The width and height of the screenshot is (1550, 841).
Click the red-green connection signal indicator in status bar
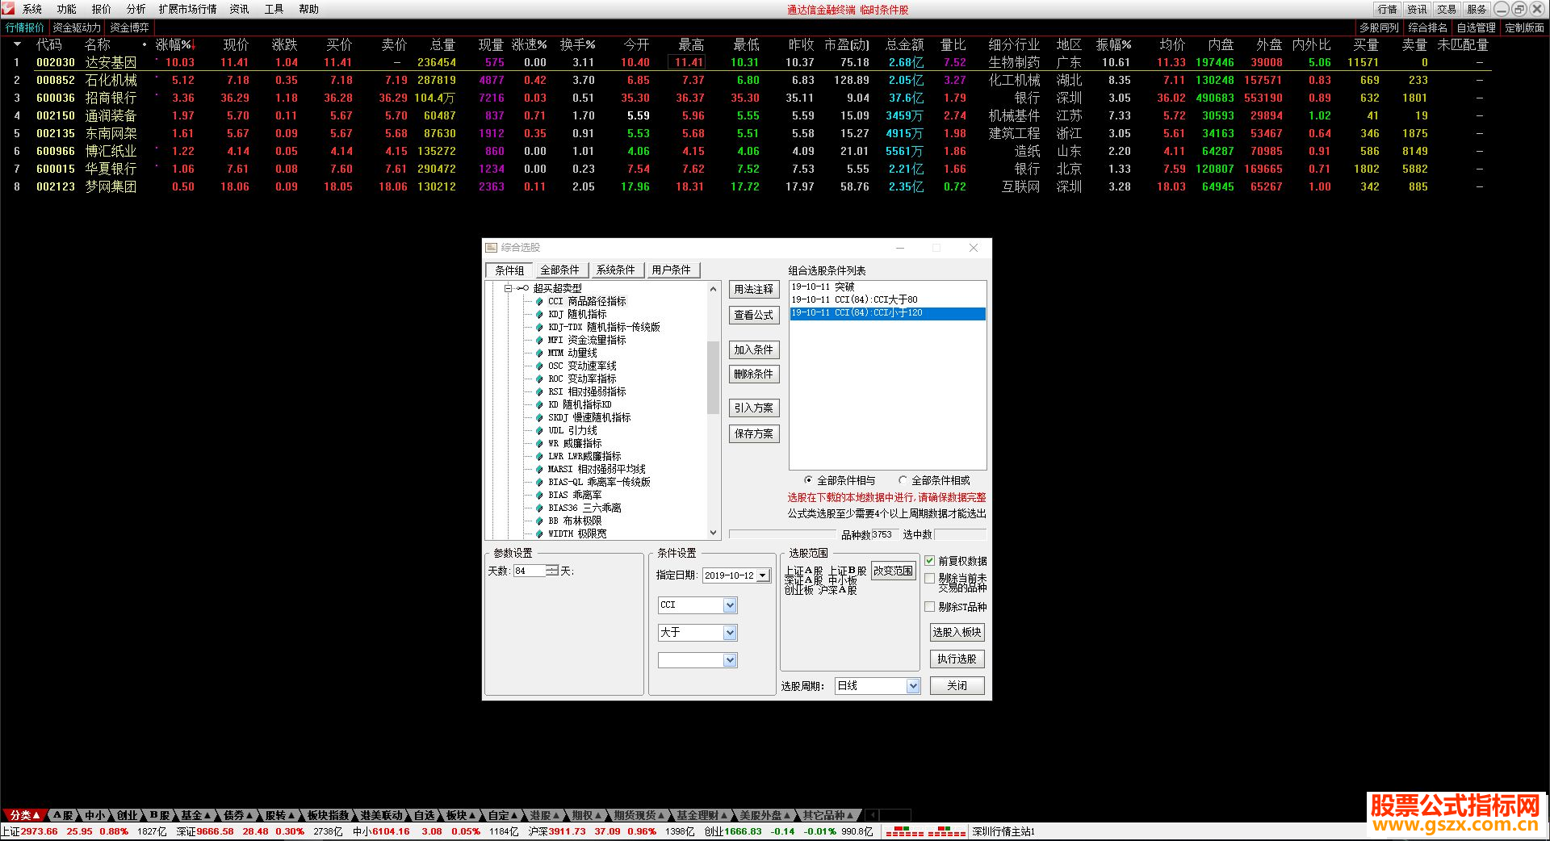tap(925, 831)
